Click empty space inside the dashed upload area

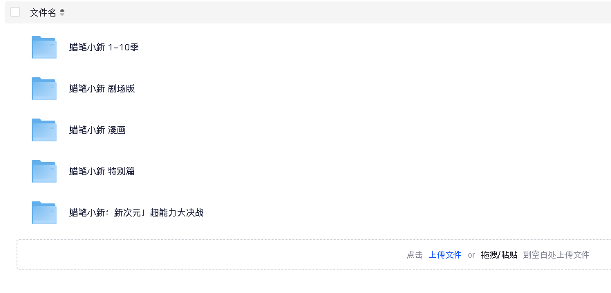pyautogui.click(x=195, y=254)
